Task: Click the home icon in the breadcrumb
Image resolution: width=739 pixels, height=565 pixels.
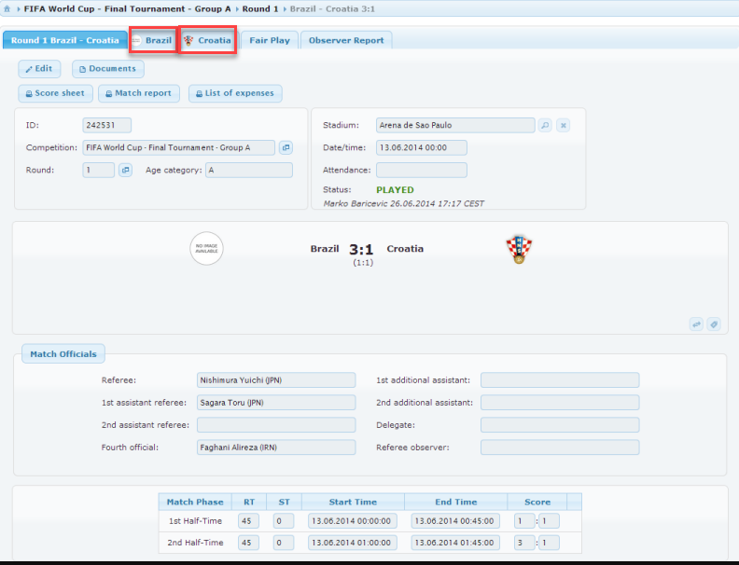Action: (7, 7)
